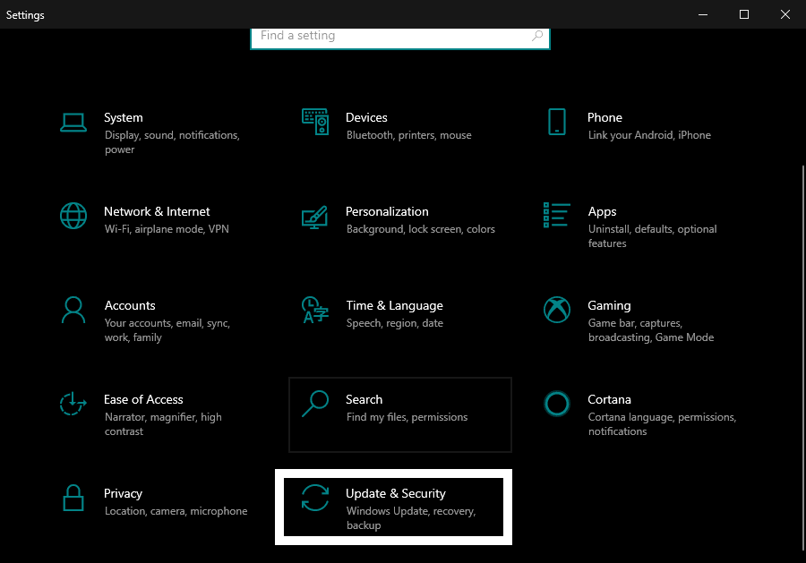Open the Search magnifier category icon
The height and width of the screenshot is (563, 806).
coord(315,404)
